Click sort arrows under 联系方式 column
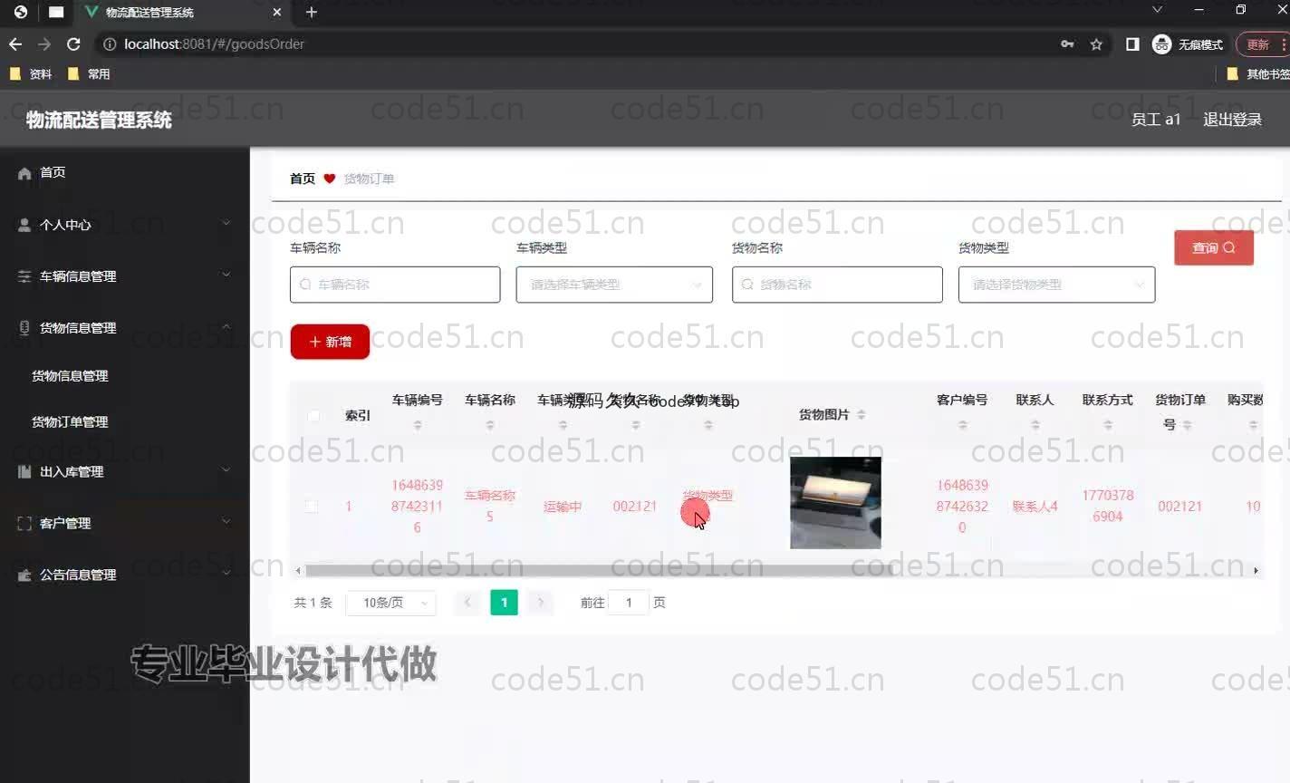The width and height of the screenshot is (1290, 783). coord(1108,424)
